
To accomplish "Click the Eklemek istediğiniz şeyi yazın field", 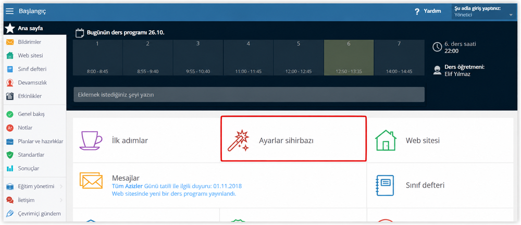I will [249, 95].
